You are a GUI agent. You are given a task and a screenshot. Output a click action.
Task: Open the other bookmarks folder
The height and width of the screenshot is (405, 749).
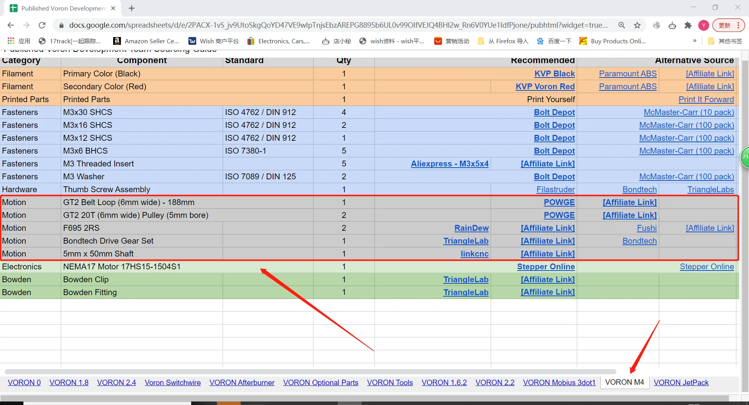725,41
